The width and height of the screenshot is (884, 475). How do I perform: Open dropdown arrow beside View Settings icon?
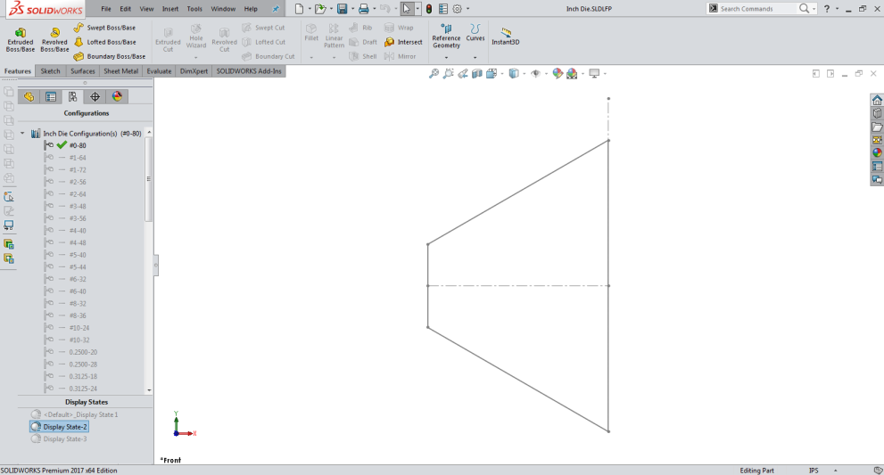(605, 74)
